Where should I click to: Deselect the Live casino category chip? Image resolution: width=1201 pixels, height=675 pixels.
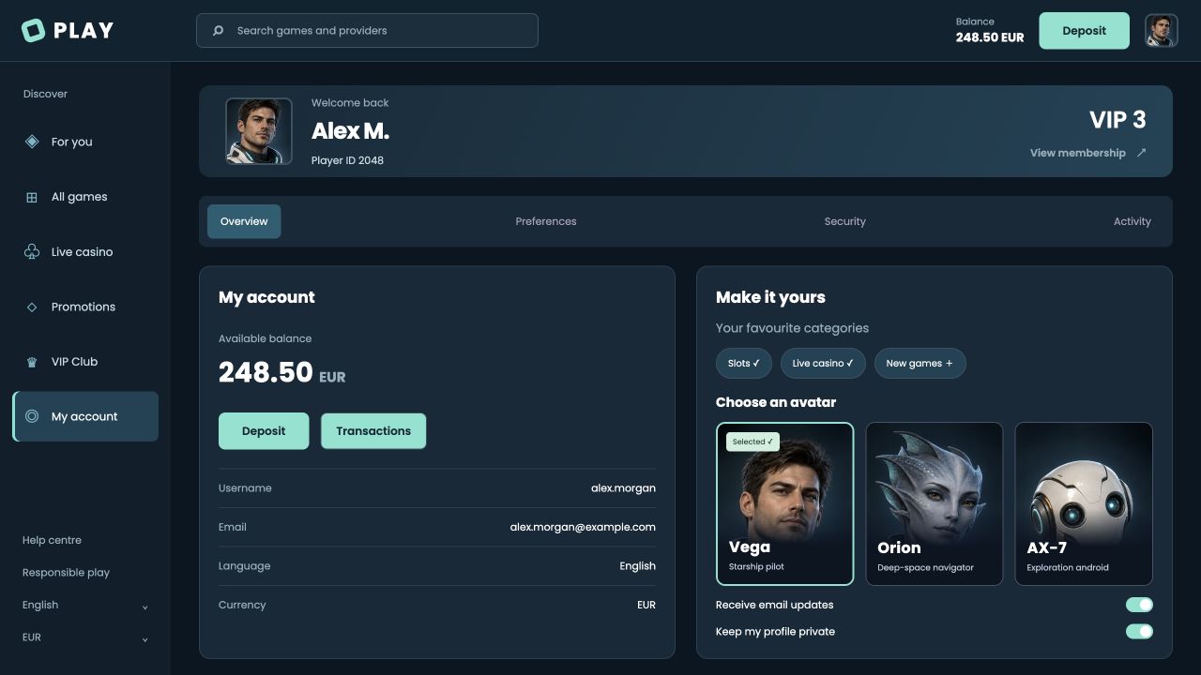(823, 364)
